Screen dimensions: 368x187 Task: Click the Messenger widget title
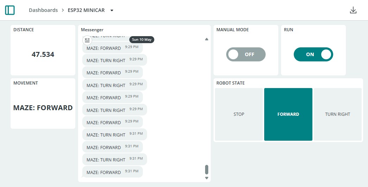tap(92, 30)
